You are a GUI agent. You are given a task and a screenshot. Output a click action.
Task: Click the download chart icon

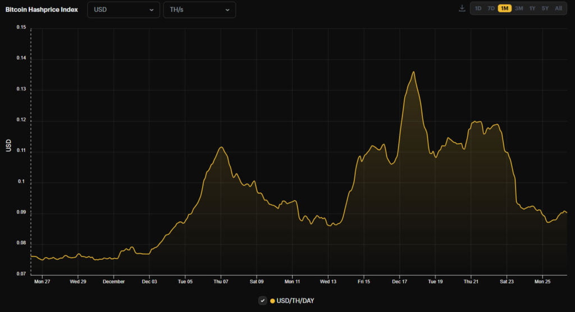click(462, 8)
